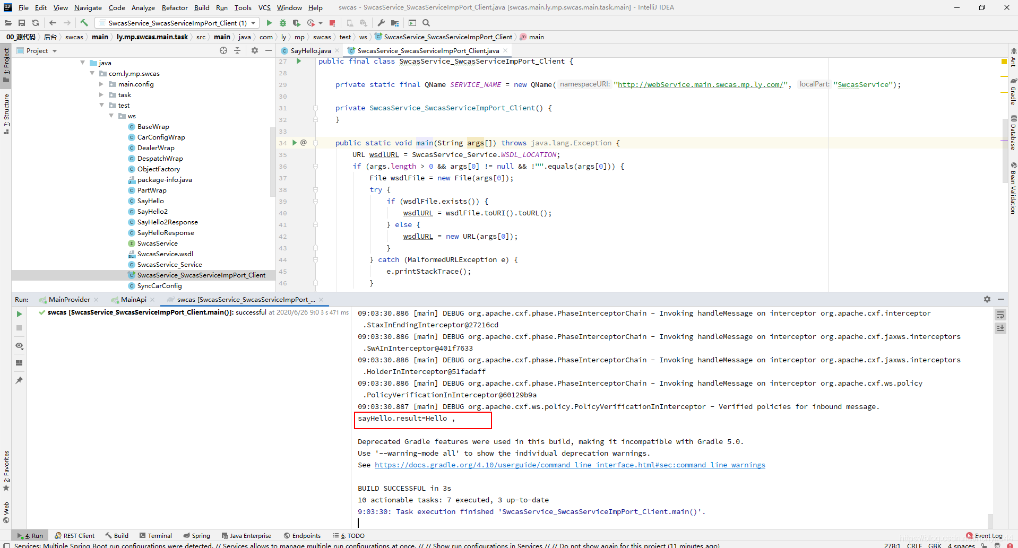The height and width of the screenshot is (548, 1018).
Task: Toggle soft-wrap in Run console
Action: (1000, 315)
